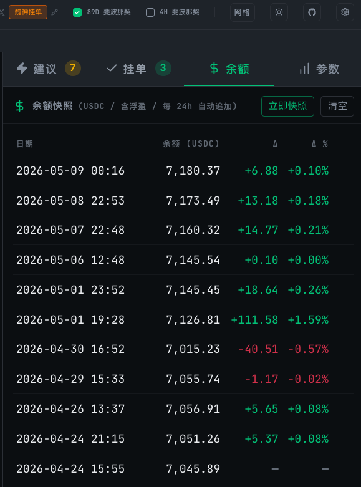The image size is (361, 487).
Task: Click the +5.37 delta value
Action: click(261, 439)
